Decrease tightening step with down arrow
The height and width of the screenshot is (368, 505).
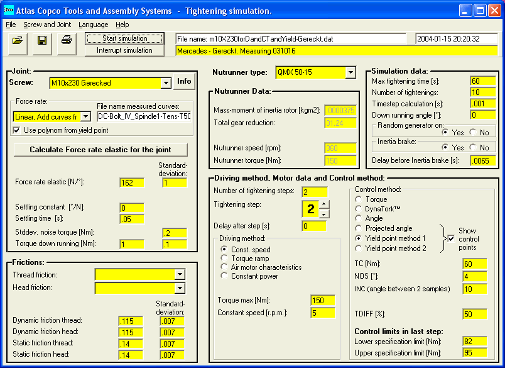coord(323,213)
